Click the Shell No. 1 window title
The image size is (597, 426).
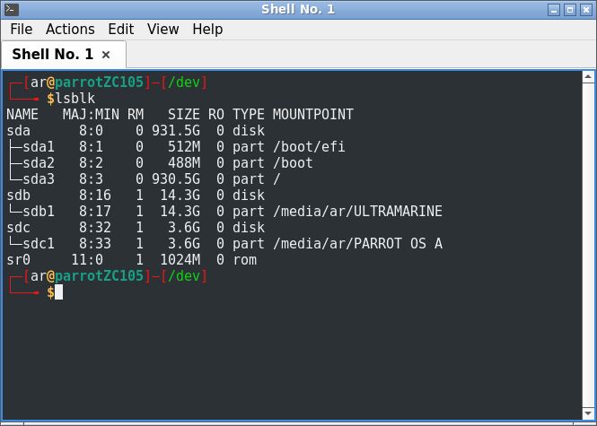pyautogui.click(x=298, y=10)
